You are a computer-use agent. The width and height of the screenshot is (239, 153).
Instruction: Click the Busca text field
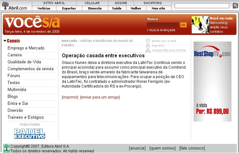pyautogui.click(x=163, y=25)
